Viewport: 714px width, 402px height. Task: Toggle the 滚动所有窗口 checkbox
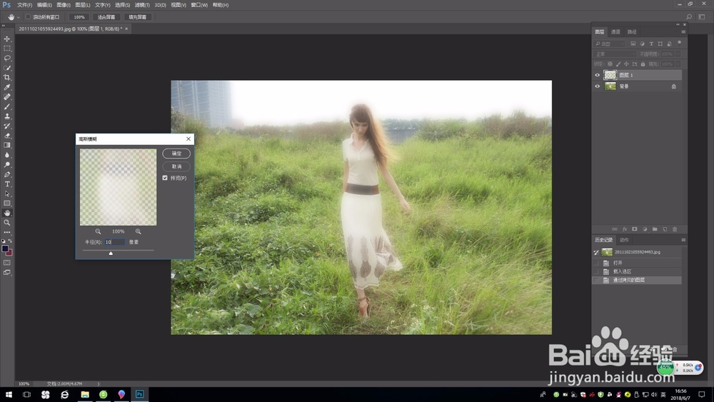tap(29, 17)
